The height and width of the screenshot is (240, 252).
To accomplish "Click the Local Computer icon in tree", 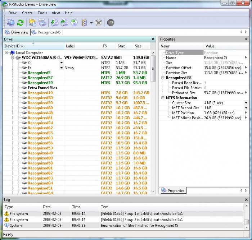I will click(12, 52).
